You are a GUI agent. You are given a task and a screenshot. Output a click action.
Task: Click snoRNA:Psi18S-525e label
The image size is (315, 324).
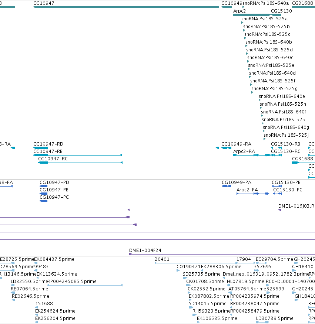coord(271,65)
